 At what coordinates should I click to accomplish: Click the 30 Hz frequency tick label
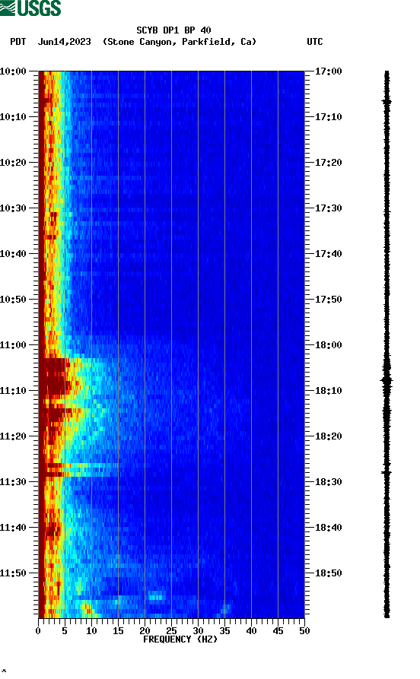198,631
